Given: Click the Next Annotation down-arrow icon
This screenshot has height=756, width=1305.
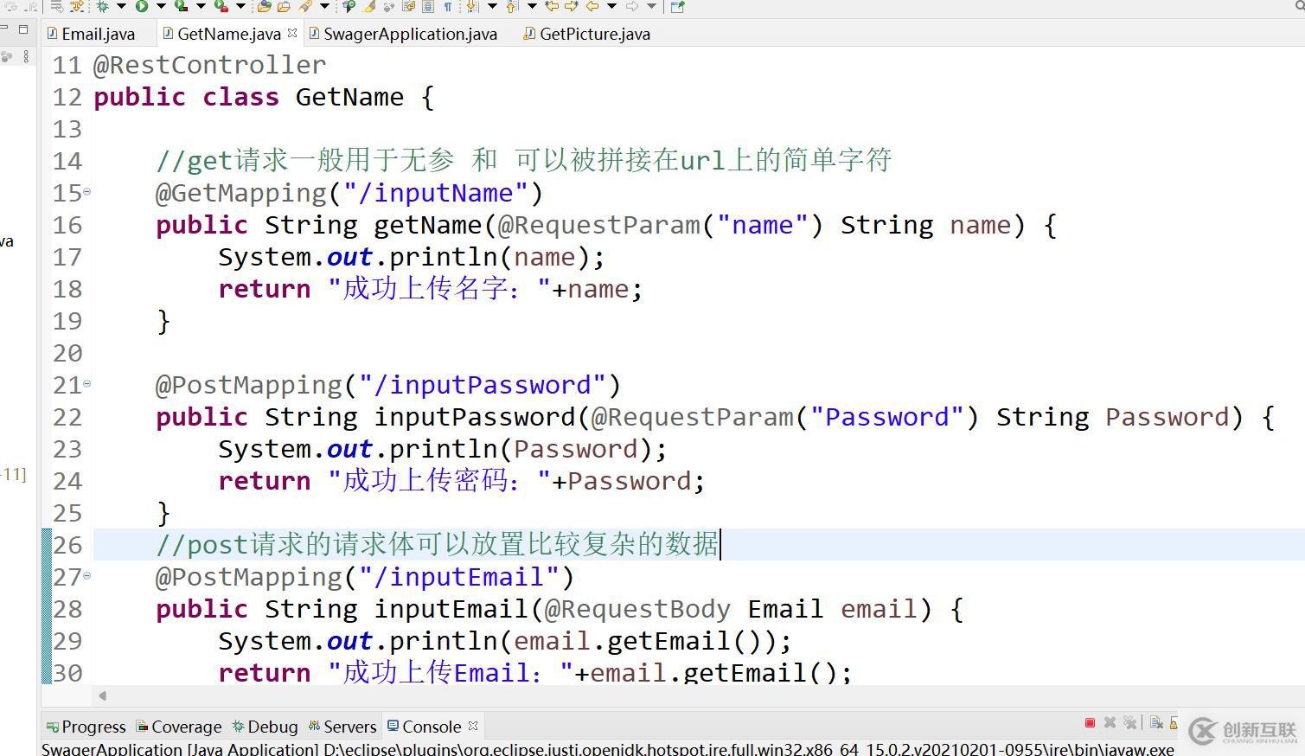Looking at the screenshot, I should tap(472, 6).
